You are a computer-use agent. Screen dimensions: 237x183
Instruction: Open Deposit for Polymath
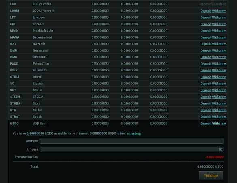coord(206,70)
